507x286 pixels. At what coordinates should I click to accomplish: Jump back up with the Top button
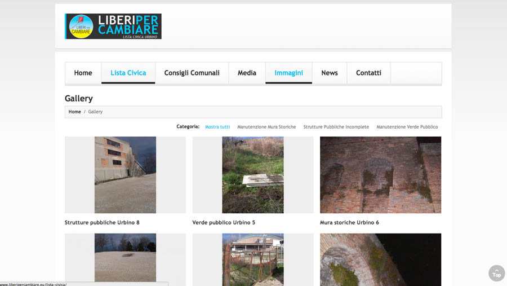point(497,273)
